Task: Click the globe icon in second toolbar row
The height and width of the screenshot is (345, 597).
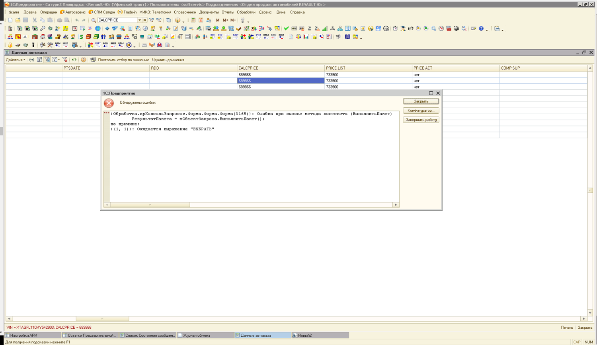Action: tap(98, 29)
